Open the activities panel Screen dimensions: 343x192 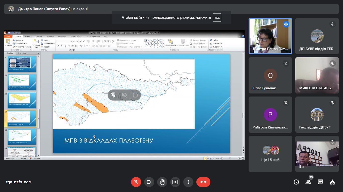tap(332, 182)
